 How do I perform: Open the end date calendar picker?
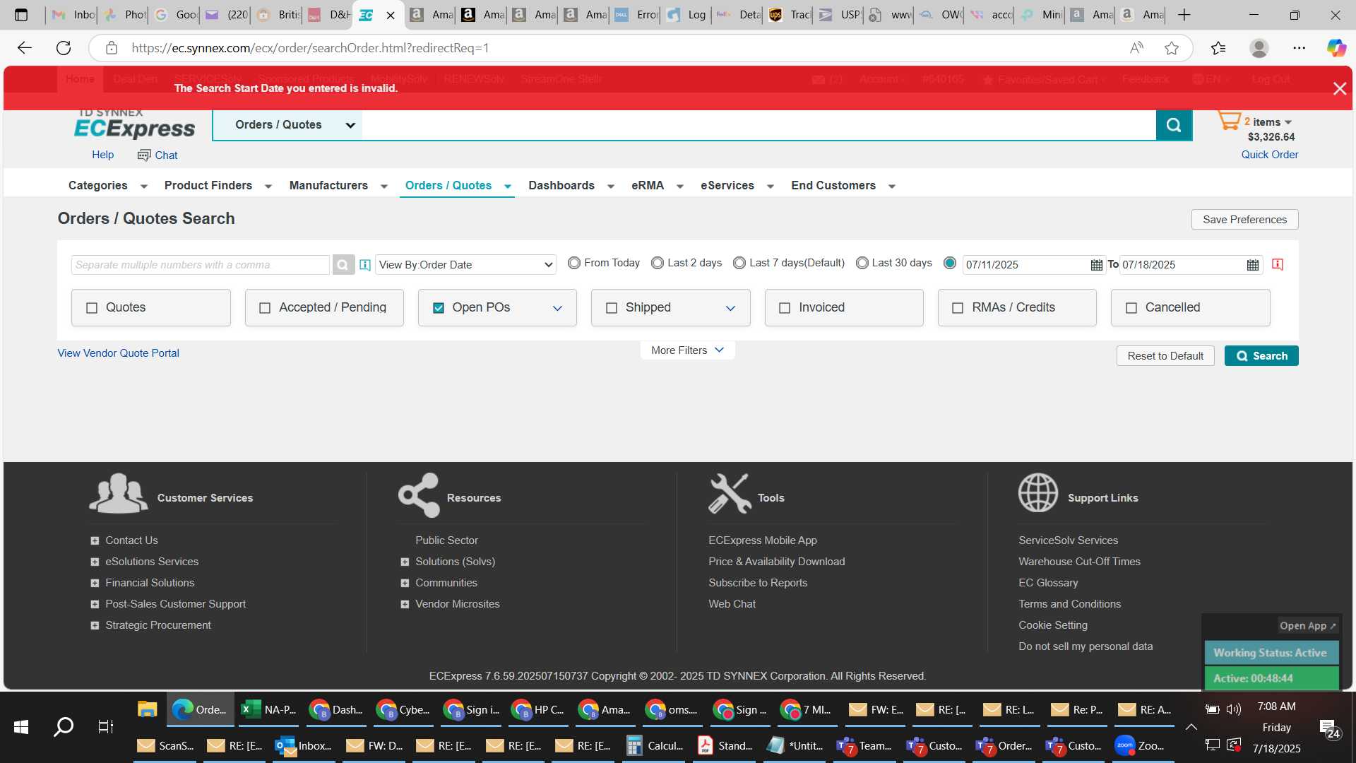click(x=1253, y=265)
